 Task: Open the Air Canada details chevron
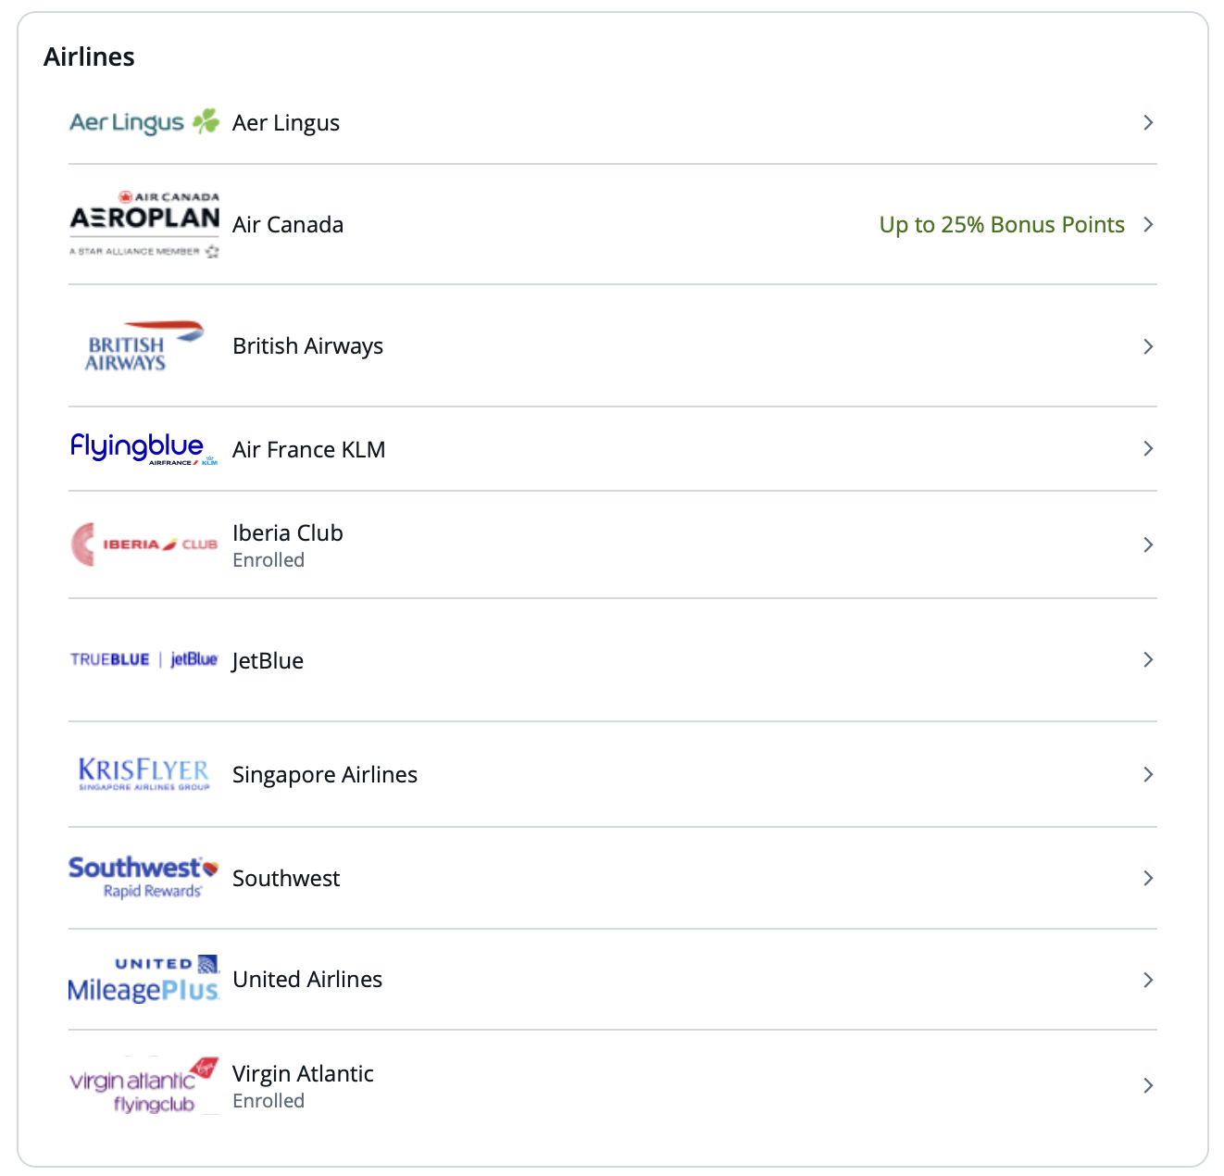tap(1148, 224)
